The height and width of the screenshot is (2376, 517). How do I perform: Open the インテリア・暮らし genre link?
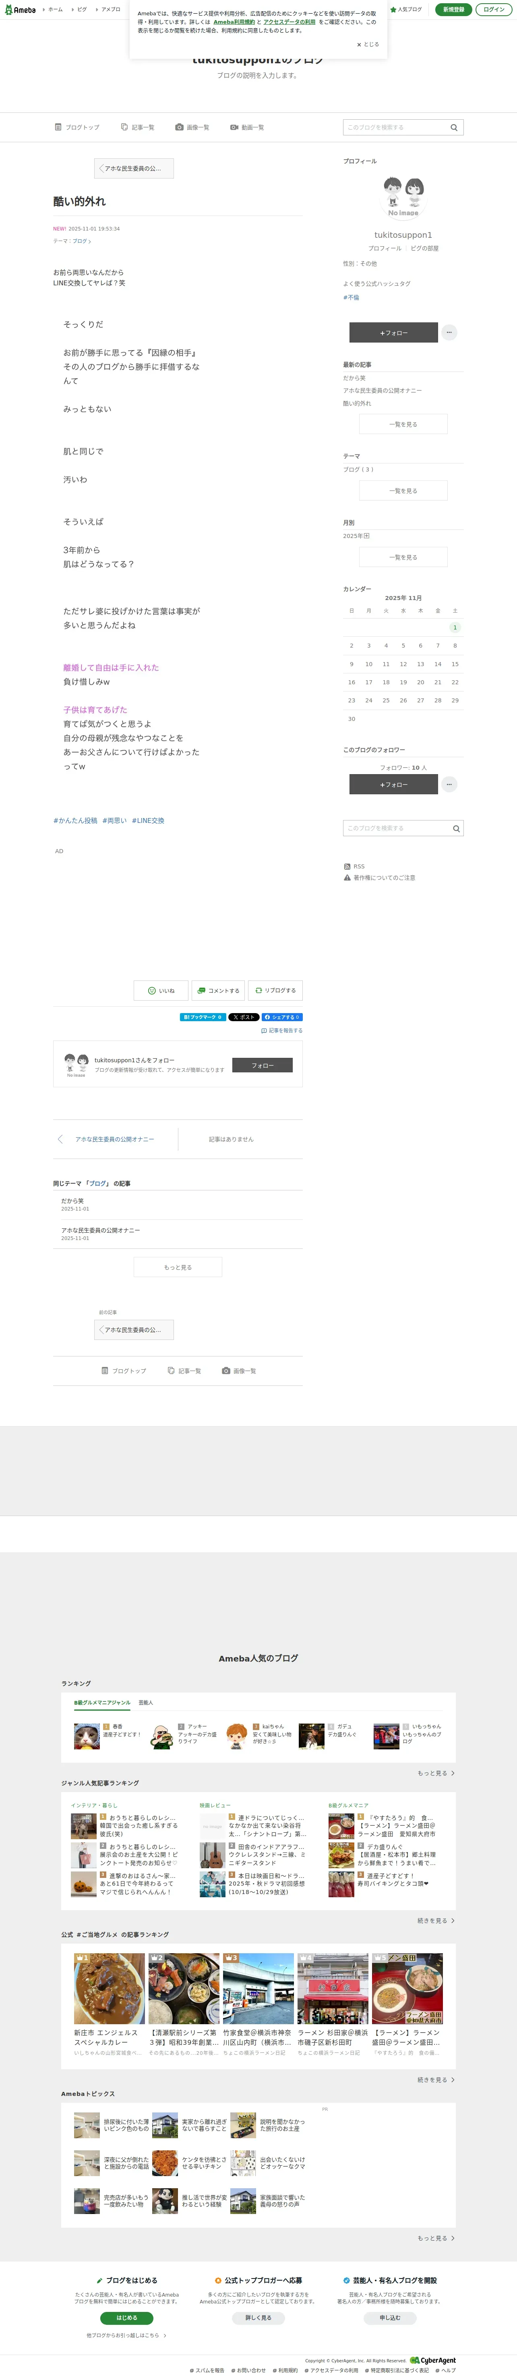pos(94,1805)
